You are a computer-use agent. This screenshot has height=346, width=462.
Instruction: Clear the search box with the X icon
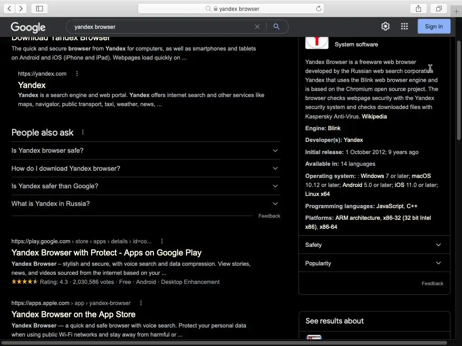pos(257,27)
